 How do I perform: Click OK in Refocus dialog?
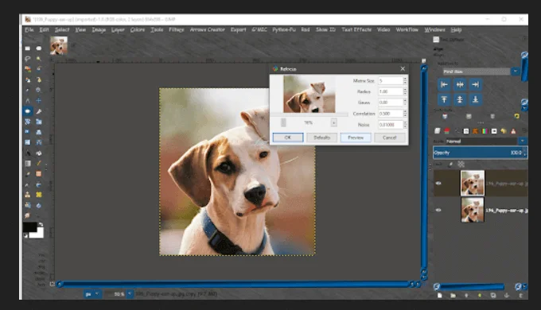tap(288, 138)
